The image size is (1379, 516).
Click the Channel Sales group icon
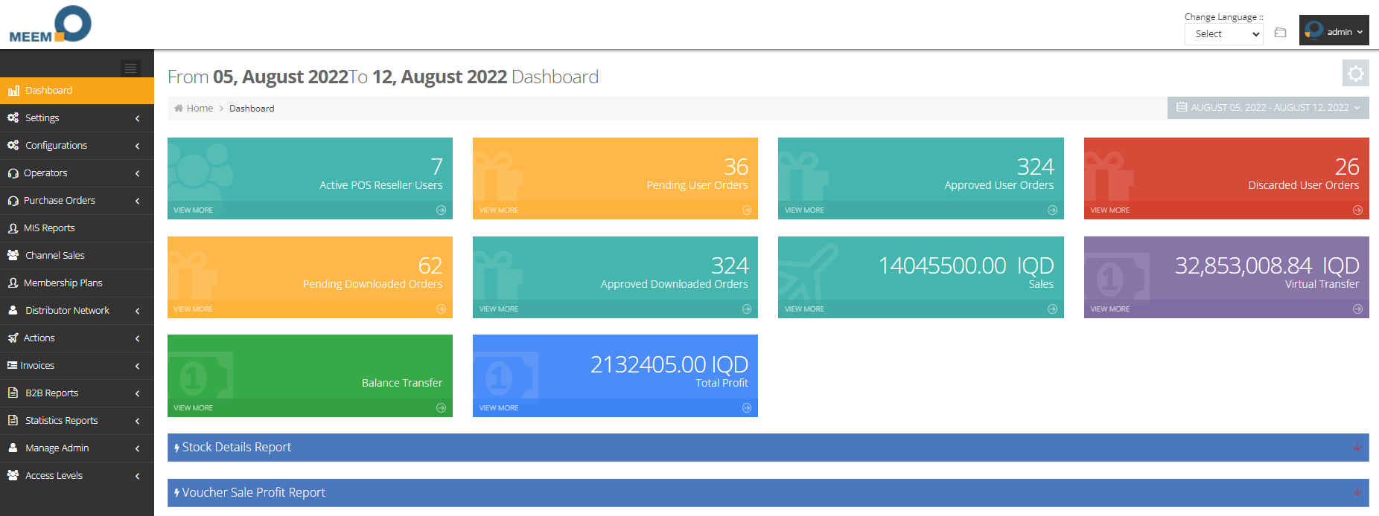13,255
